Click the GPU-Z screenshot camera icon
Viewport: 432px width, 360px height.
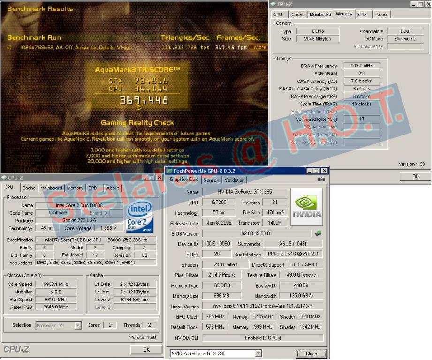[x=321, y=179]
